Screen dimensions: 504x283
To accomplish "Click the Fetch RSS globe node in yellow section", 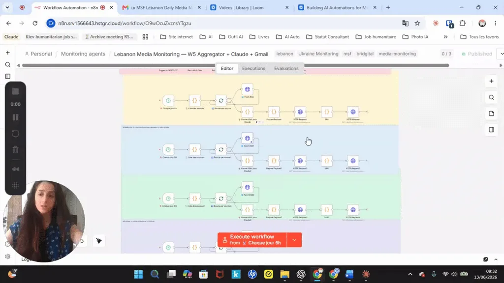I will pyautogui.click(x=248, y=89).
